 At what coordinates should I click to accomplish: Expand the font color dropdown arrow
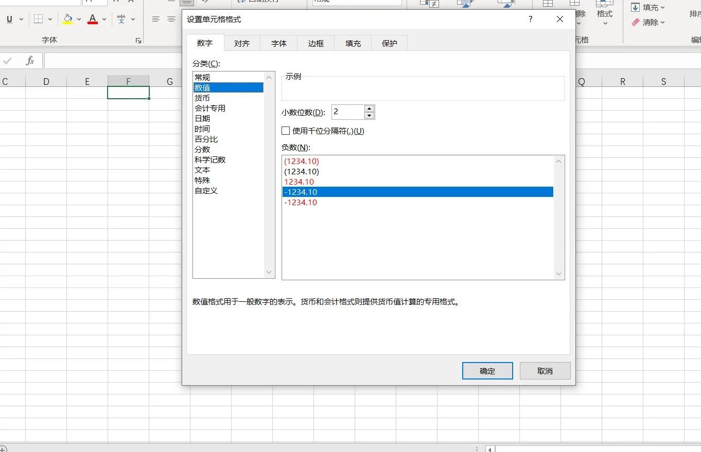(x=104, y=20)
